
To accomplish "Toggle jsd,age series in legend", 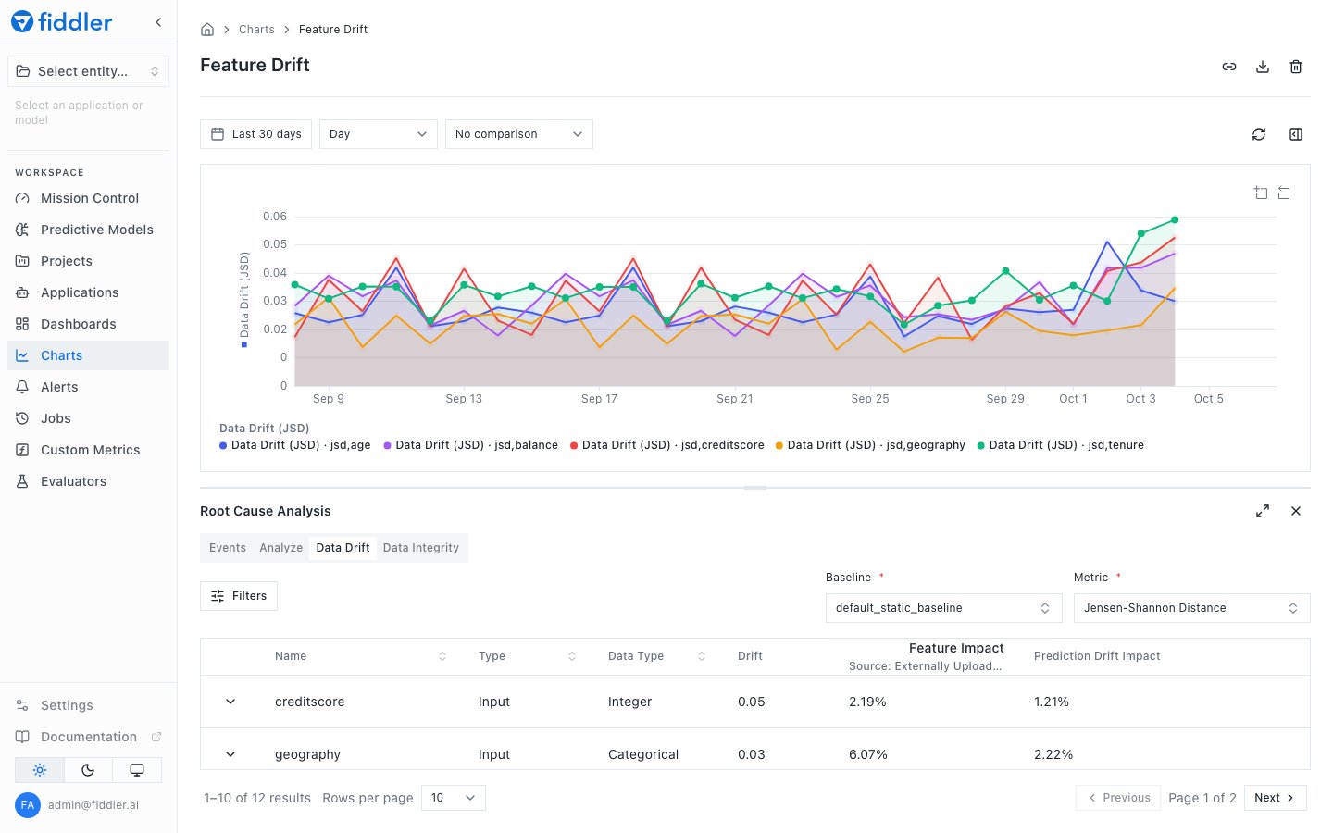I will [295, 445].
